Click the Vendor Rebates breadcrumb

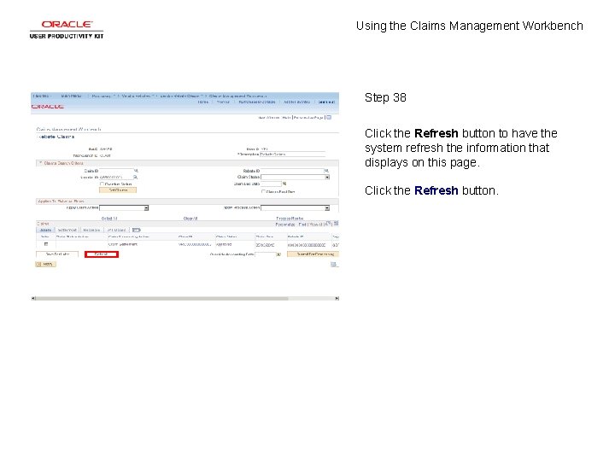click(136, 96)
